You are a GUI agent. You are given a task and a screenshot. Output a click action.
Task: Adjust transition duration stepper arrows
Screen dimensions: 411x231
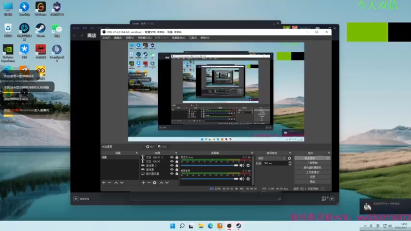[x=290, y=163]
